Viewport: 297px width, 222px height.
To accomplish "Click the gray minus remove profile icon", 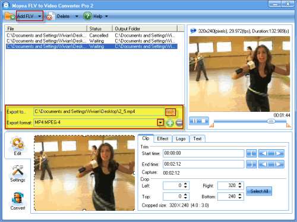I will [179, 123].
